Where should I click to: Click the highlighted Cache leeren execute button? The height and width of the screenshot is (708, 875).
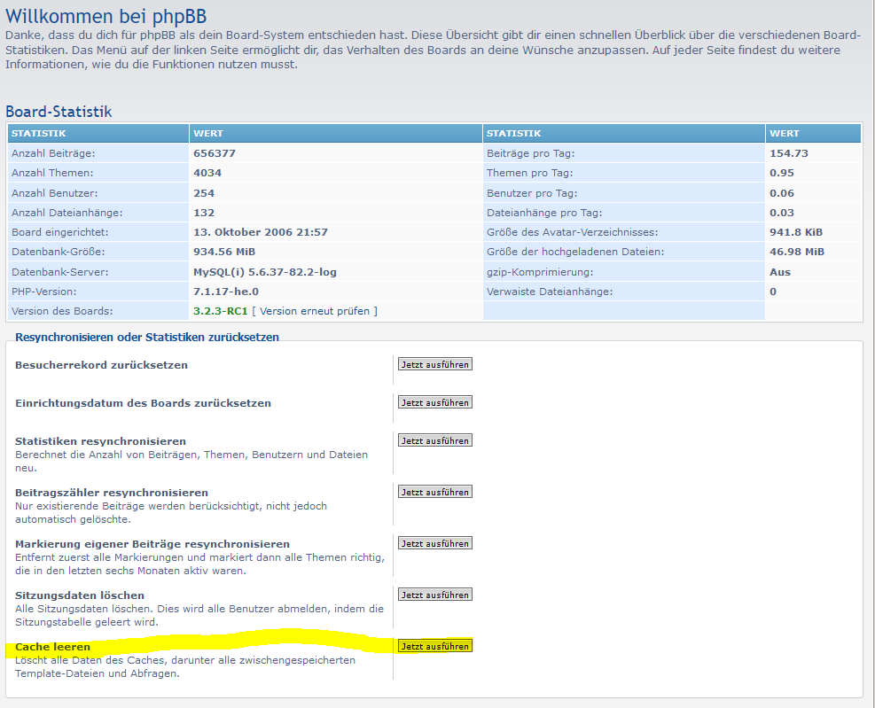[434, 646]
